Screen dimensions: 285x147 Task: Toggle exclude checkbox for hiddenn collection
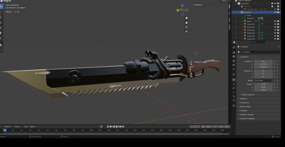(x=272, y=6)
